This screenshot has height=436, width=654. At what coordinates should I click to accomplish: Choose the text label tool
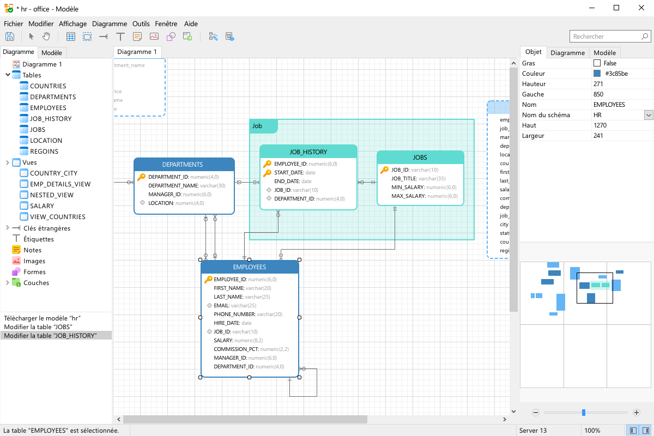tap(120, 37)
